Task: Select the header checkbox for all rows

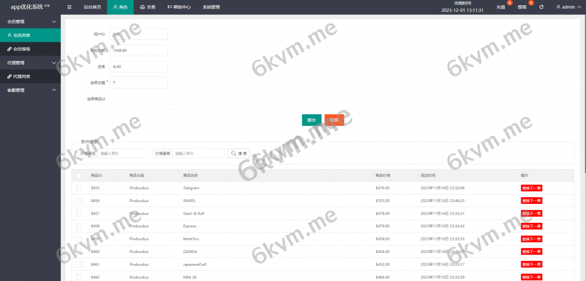Action: [79, 175]
